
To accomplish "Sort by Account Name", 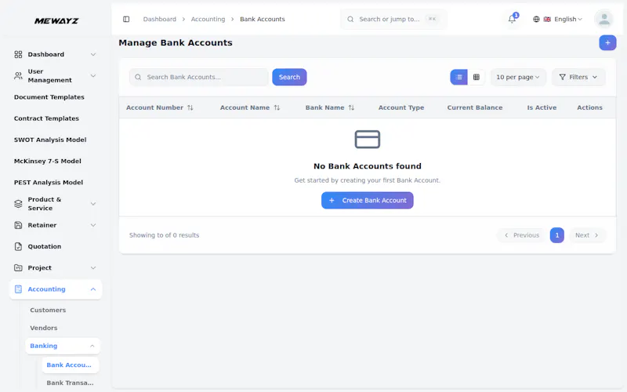I will [250, 107].
